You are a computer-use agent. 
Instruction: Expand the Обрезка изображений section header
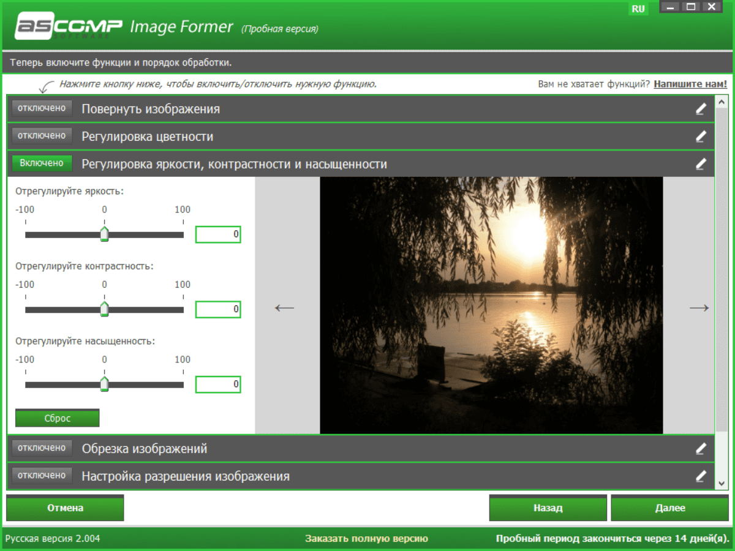[x=361, y=449]
